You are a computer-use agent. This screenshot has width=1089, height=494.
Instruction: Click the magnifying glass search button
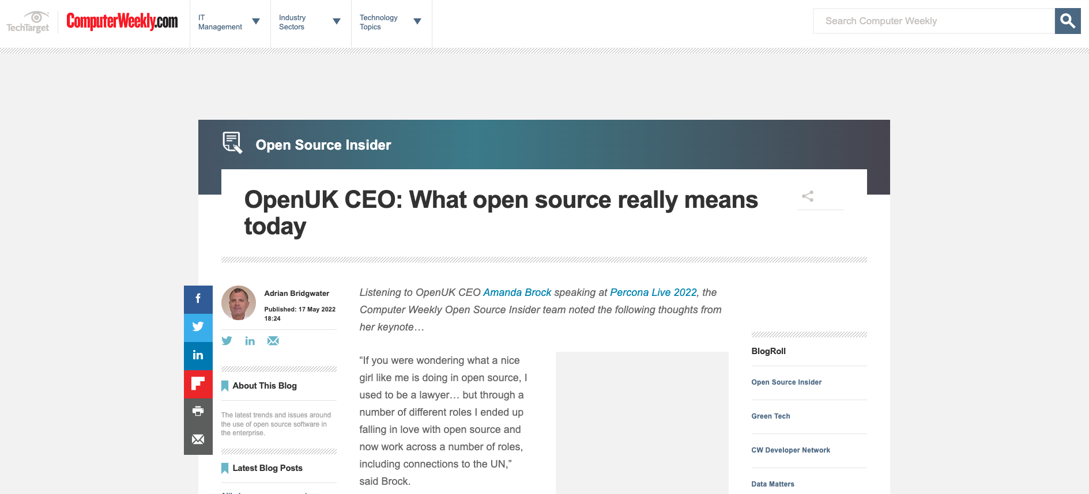[x=1068, y=21]
